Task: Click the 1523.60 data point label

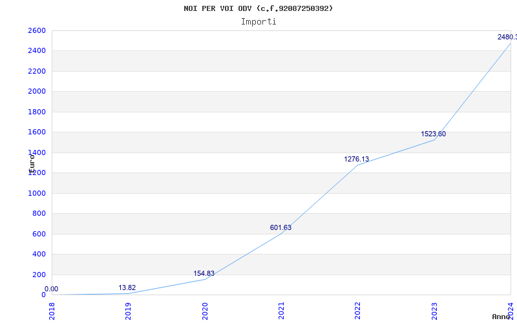Action: pos(433,134)
